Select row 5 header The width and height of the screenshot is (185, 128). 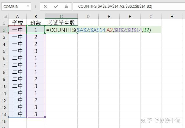tap(4, 51)
